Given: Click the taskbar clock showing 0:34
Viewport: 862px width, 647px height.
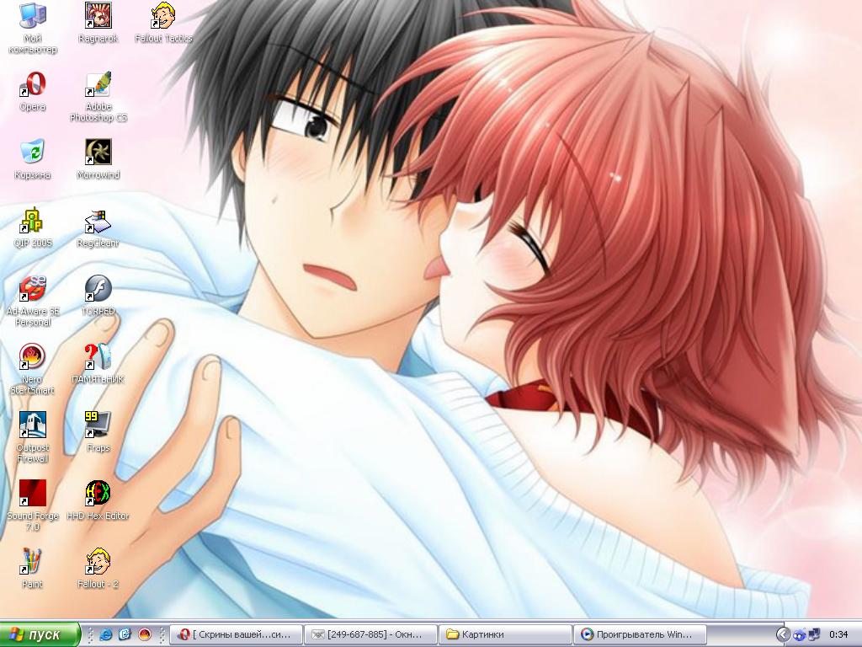Looking at the screenshot, I should pos(839,635).
